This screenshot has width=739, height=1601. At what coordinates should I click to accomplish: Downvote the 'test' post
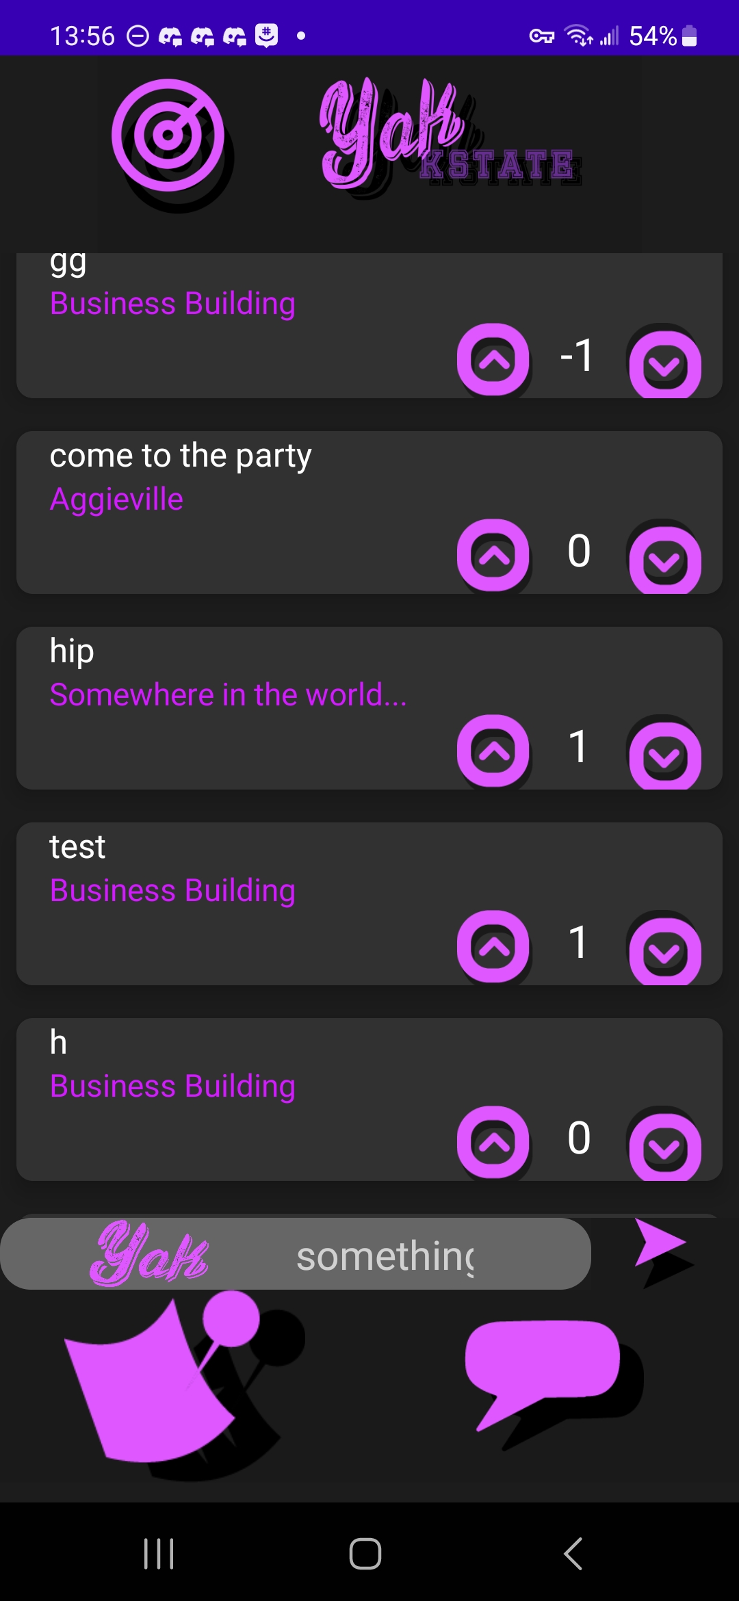point(664,951)
